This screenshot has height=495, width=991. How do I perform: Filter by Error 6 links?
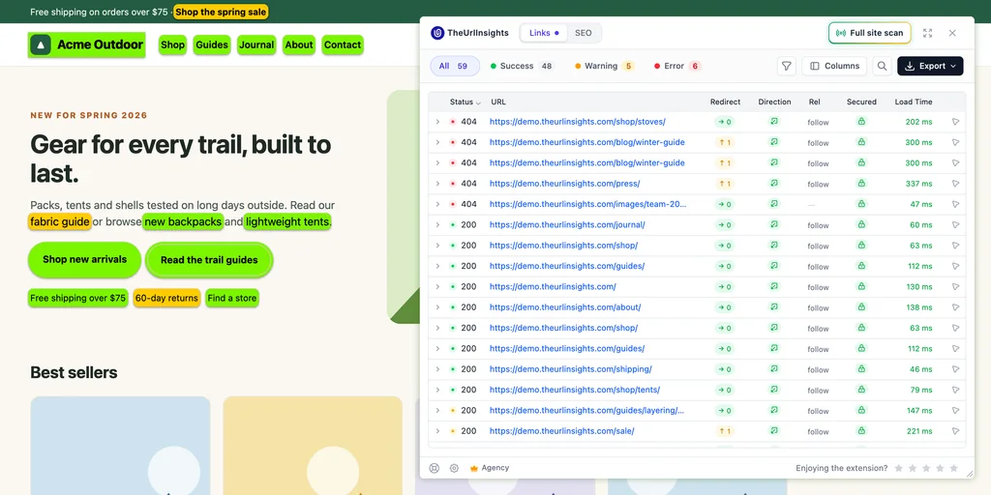pos(677,66)
